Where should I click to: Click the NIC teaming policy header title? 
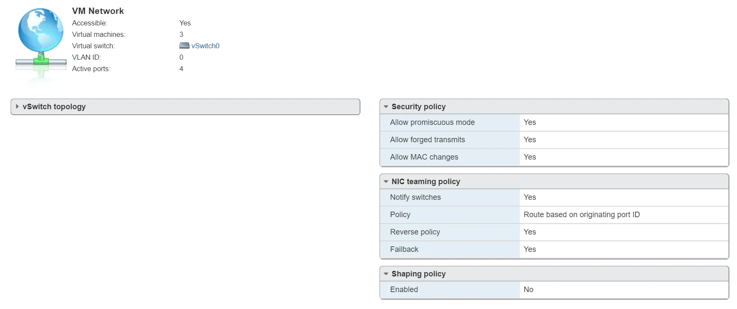425,182
